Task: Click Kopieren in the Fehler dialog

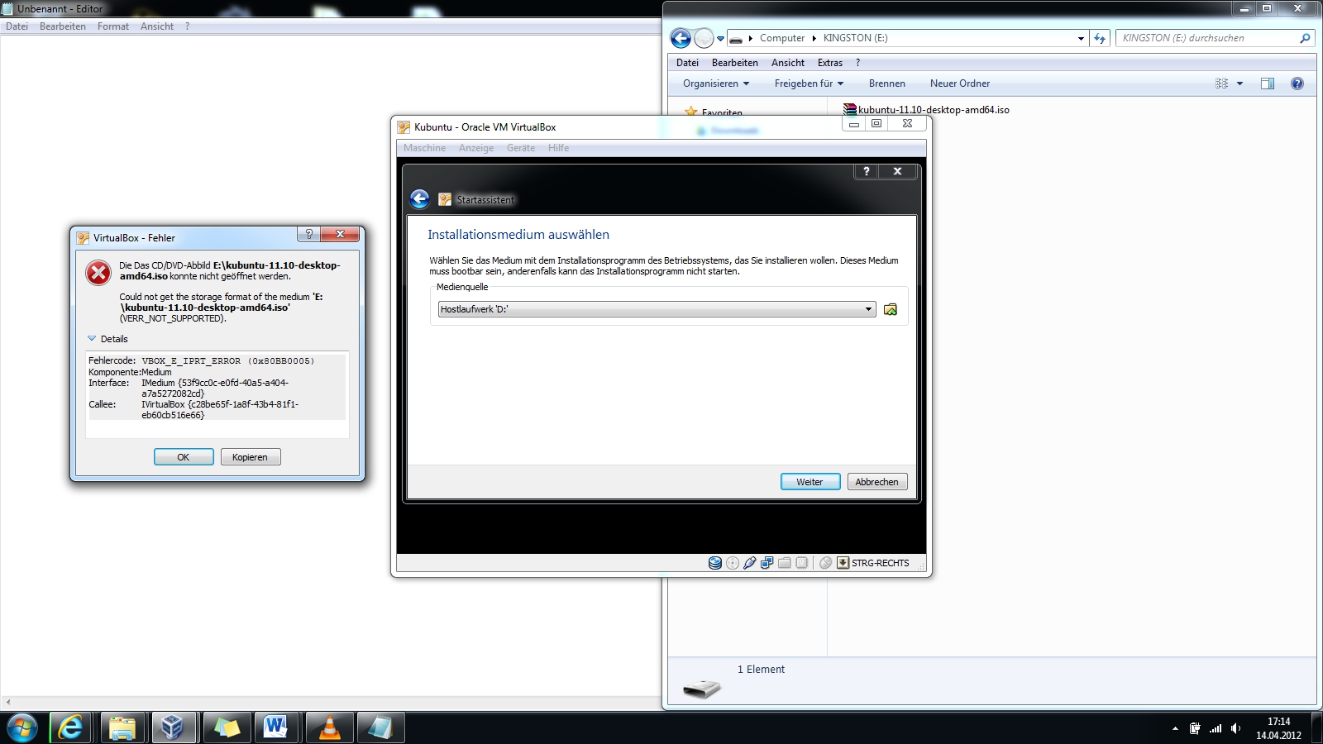Action: [251, 457]
